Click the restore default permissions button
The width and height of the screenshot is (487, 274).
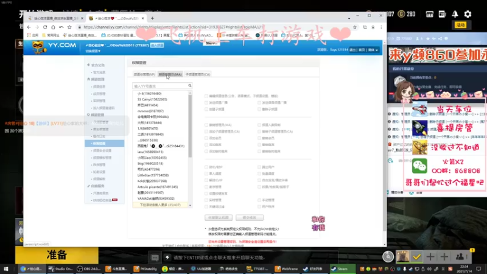219,218
